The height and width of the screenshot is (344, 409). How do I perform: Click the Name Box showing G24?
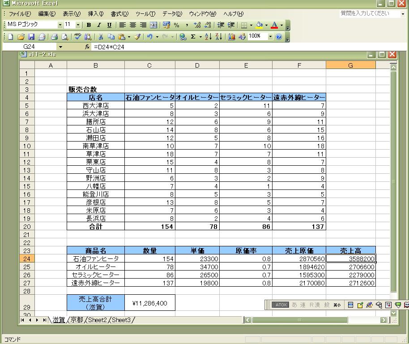click(29, 47)
